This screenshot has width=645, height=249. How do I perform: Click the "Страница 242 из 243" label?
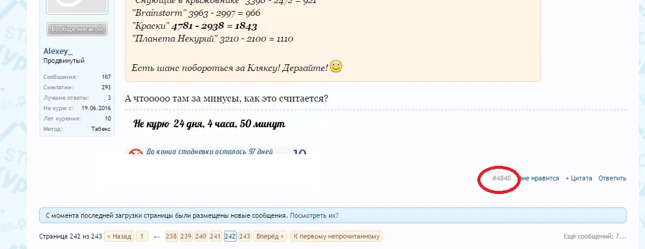71,237
